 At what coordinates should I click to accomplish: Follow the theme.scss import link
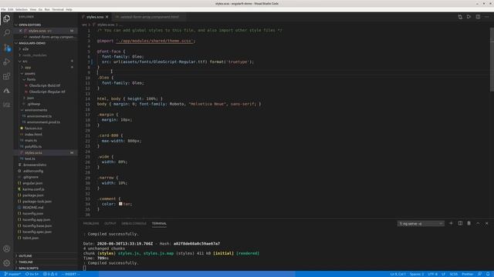point(154,41)
